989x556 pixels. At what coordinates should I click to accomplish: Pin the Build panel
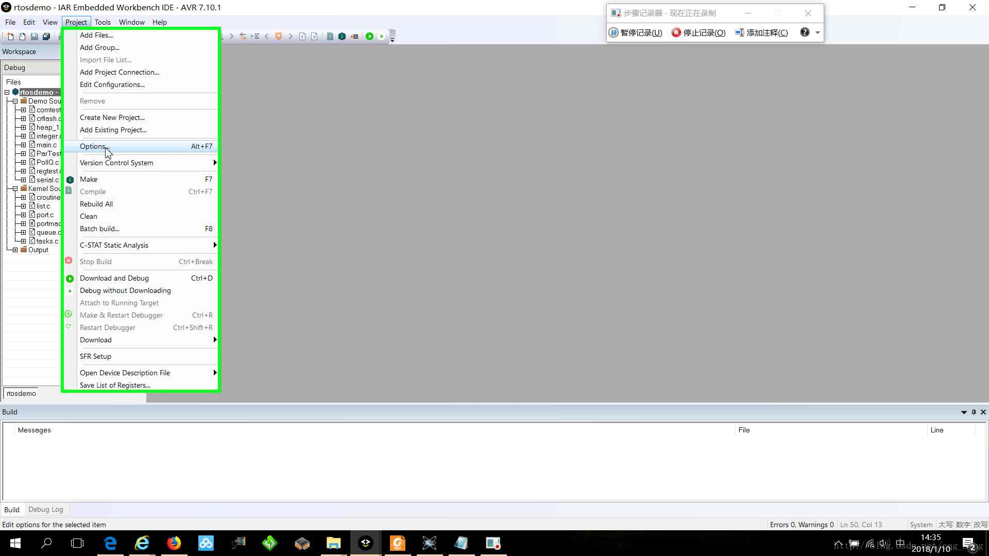click(x=974, y=412)
